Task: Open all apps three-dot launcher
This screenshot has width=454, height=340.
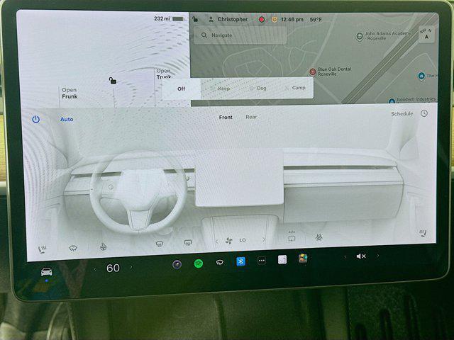Action: [x=262, y=261]
